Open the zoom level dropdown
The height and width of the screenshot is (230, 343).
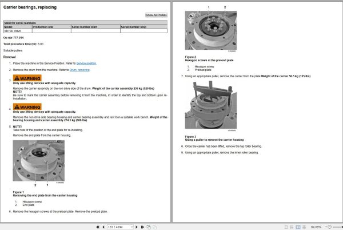pyautogui.click(x=326, y=227)
